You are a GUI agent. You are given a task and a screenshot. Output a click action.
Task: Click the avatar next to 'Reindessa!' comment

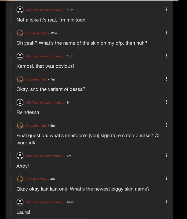[x=20, y=102]
